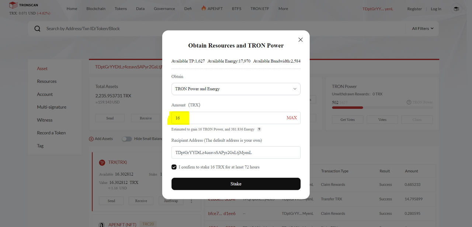Select Witness in the sidebar
Viewport: 472px width, 227px height.
tap(45, 120)
